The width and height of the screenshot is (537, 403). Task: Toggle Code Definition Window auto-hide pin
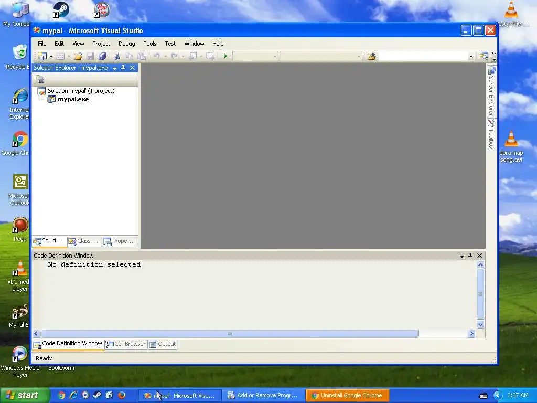(470, 256)
